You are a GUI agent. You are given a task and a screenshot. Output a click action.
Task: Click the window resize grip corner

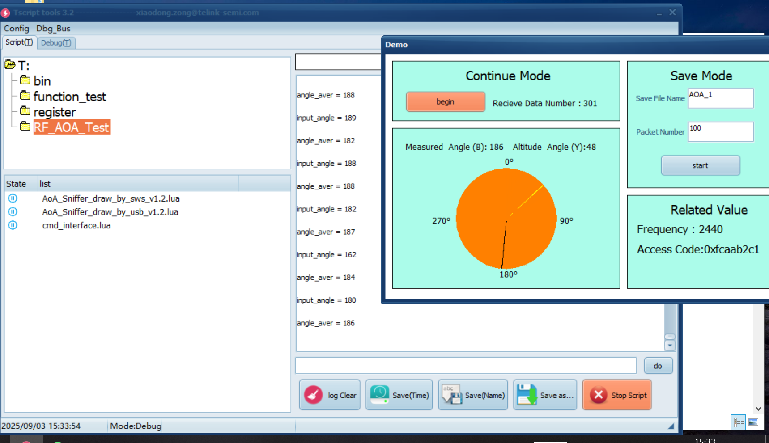[671, 426]
